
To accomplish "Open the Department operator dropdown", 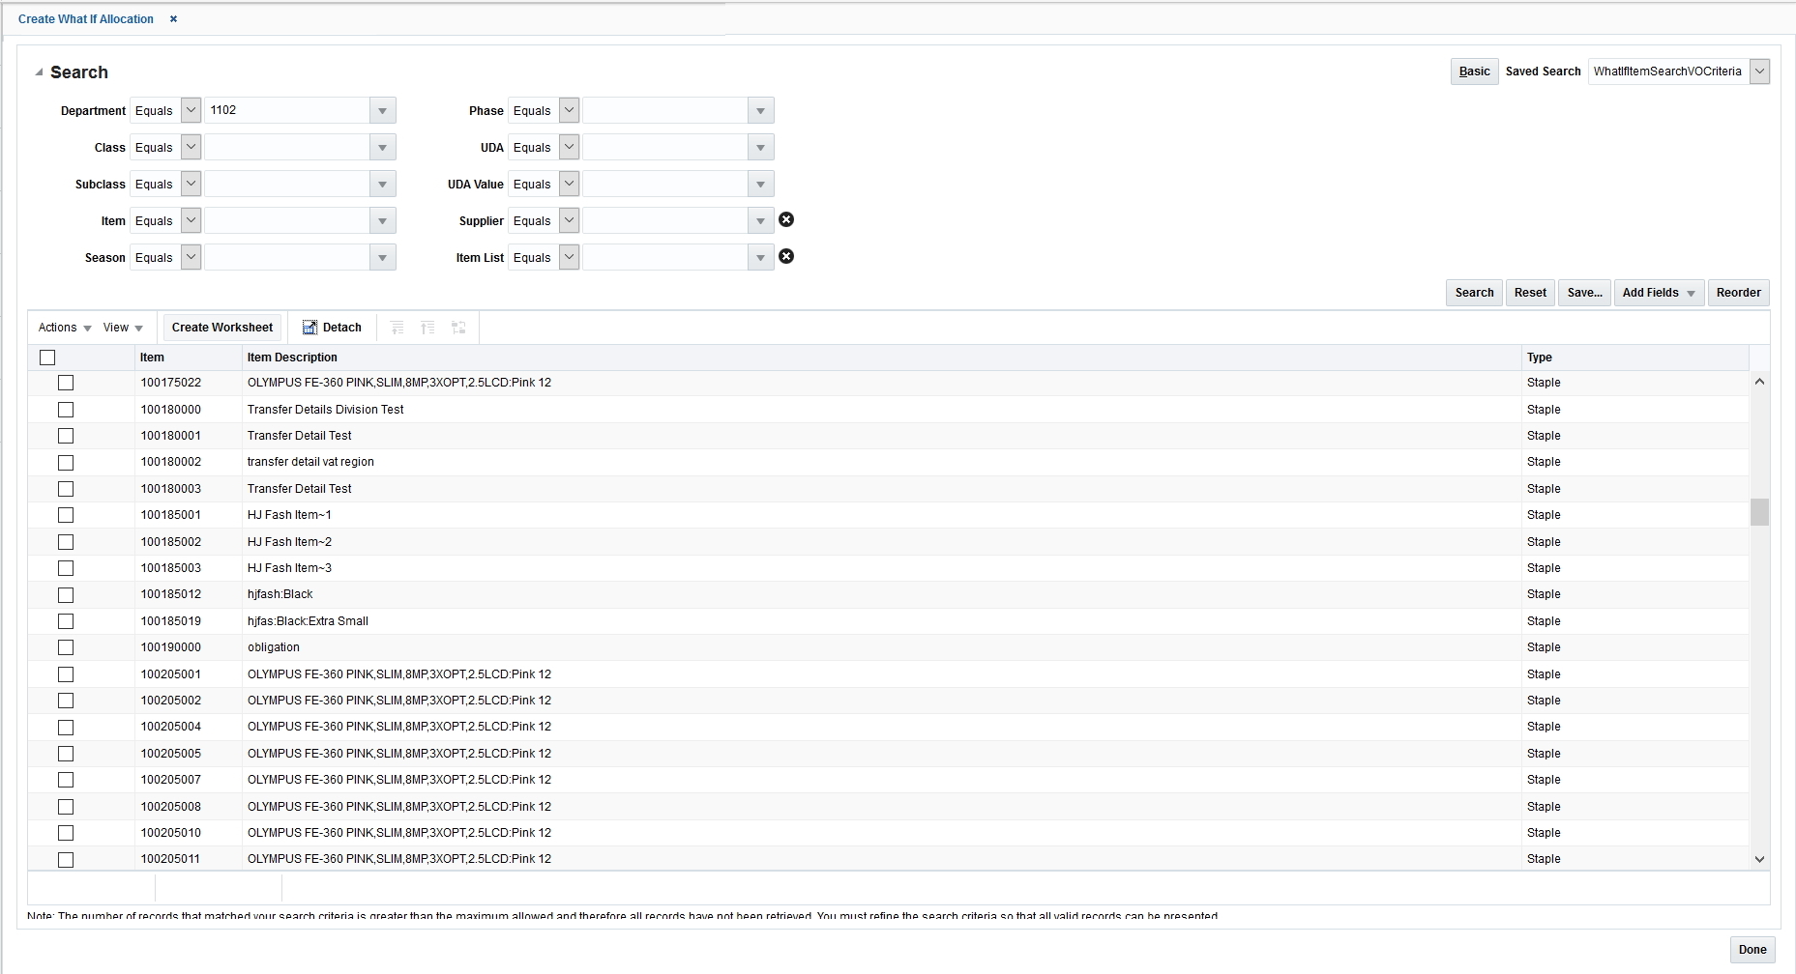I will click(x=191, y=110).
